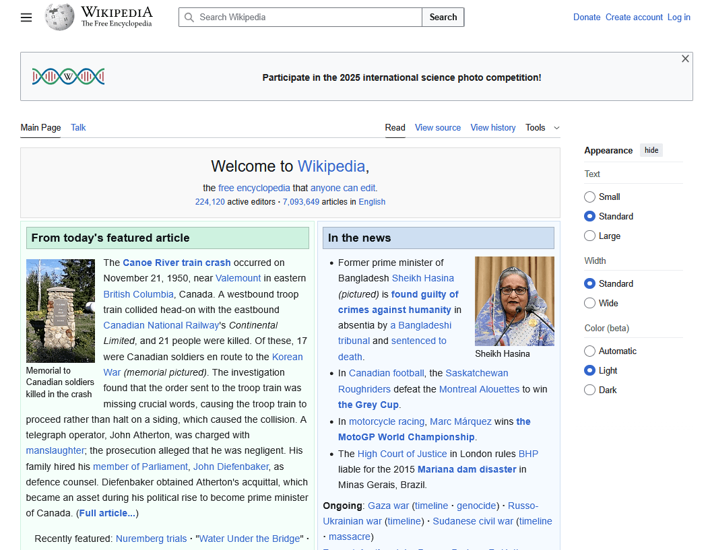Open the Wikipedia link in welcome heading
Viewport: 708px width, 550px height.
click(x=331, y=166)
